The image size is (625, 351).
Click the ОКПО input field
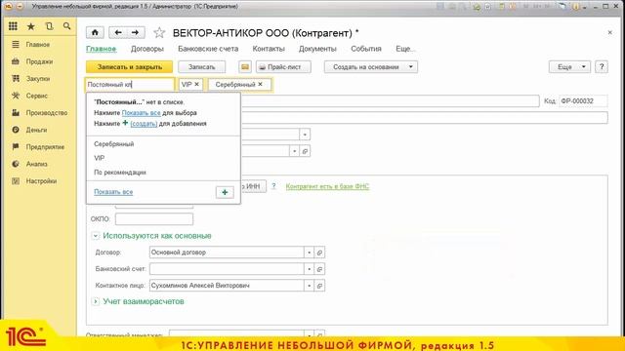(x=154, y=218)
